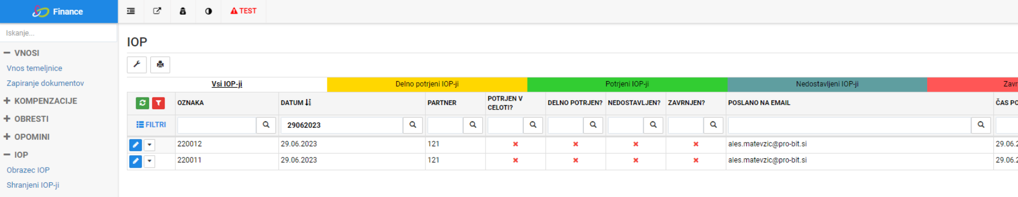The height and width of the screenshot is (197, 1018).
Task: Expand the KOMPENZACIJE section
Action: point(40,101)
